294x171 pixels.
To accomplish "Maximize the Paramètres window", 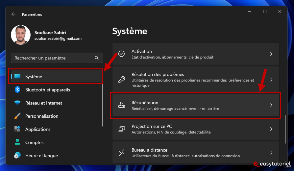I will (x=264, y=12).
